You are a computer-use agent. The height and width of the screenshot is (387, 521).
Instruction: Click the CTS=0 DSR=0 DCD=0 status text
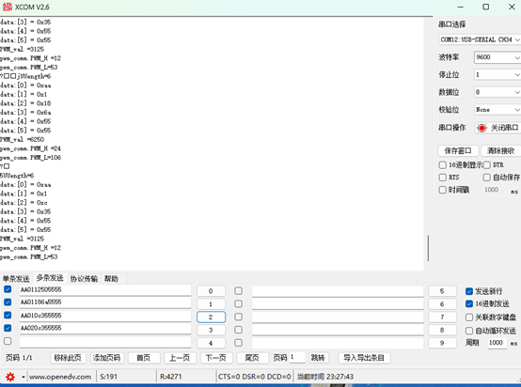(x=255, y=377)
